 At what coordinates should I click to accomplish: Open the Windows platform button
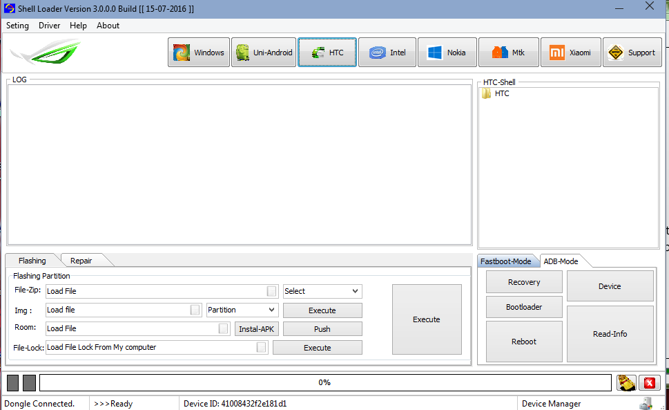tap(199, 52)
